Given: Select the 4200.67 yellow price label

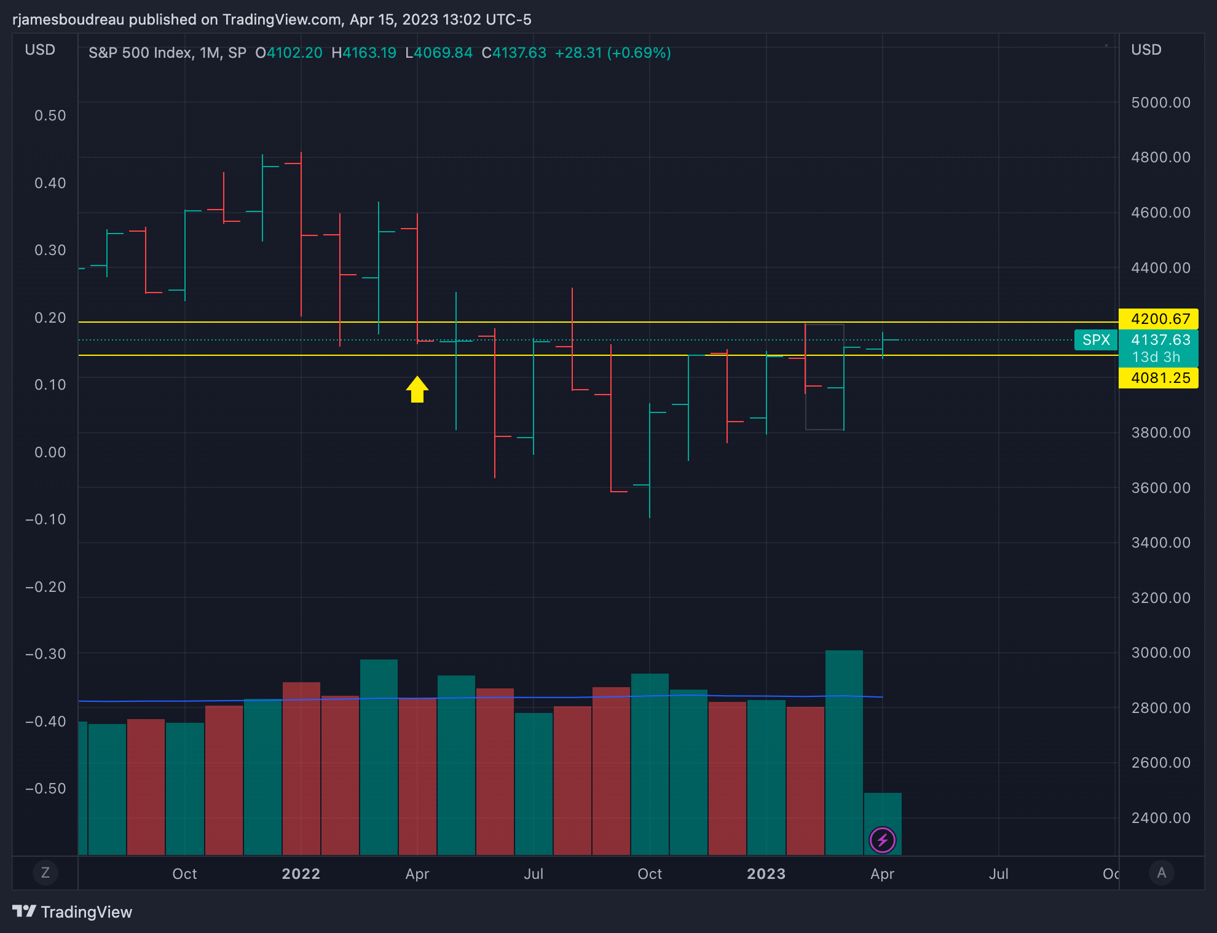Looking at the screenshot, I should click(1159, 319).
